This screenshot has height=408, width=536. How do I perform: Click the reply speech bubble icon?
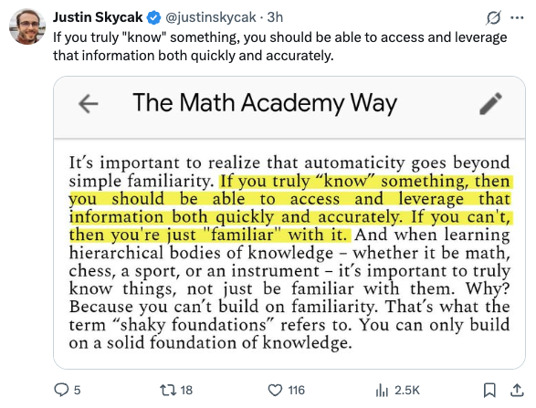point(61,390)
